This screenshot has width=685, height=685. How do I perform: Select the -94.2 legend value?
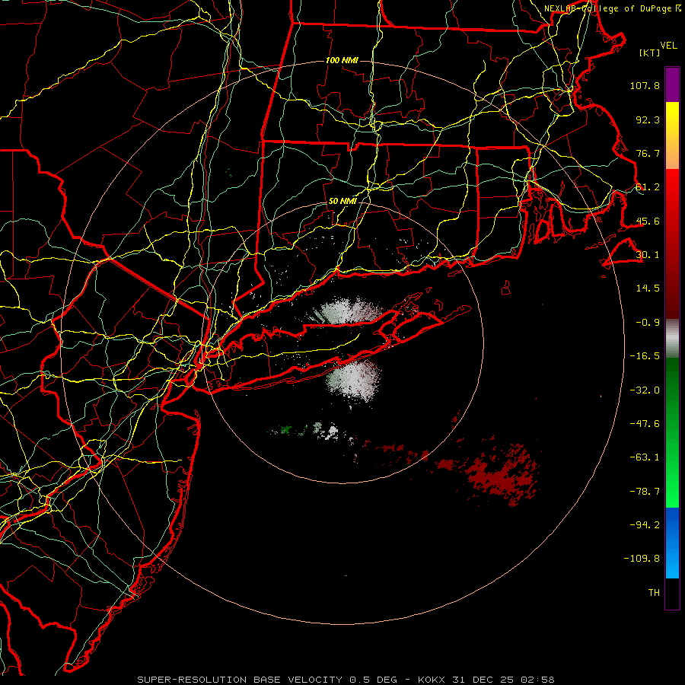click(x=645, y=524)
